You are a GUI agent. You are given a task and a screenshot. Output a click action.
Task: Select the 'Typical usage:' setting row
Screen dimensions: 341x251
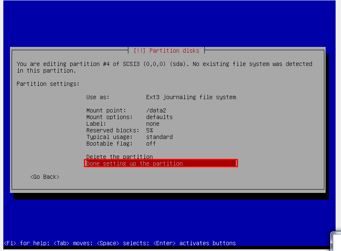click(x=109, y=137)
